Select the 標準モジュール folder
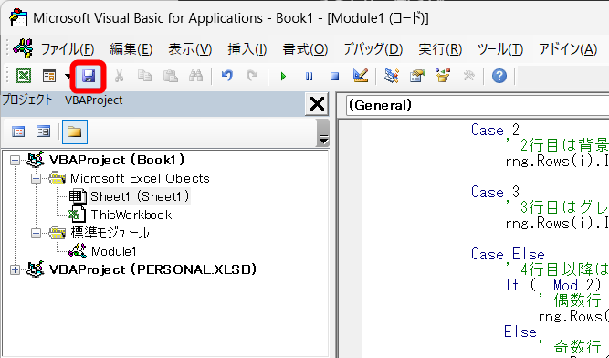This screenshot has width=609, height=358. [x=110, y=234]
